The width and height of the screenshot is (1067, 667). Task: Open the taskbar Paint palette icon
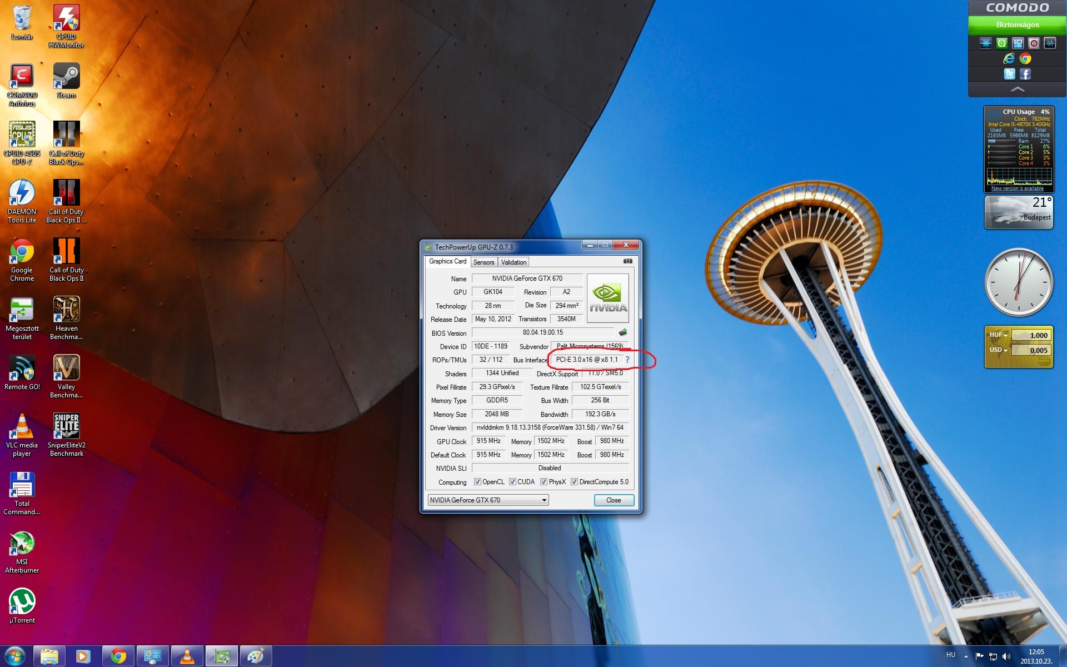[x=256, y=656]
